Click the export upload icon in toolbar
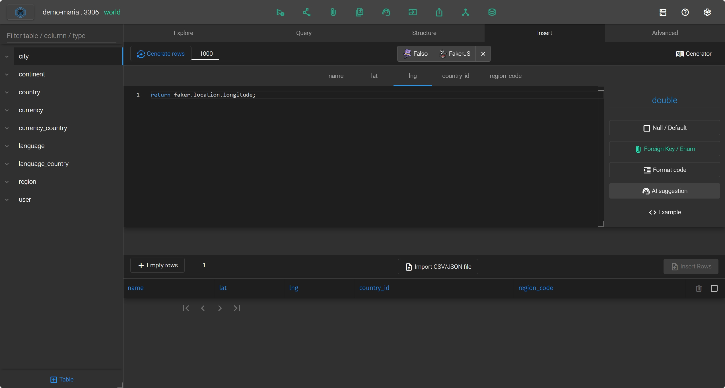The image size is (725, 388). click(x=439, y=12)
